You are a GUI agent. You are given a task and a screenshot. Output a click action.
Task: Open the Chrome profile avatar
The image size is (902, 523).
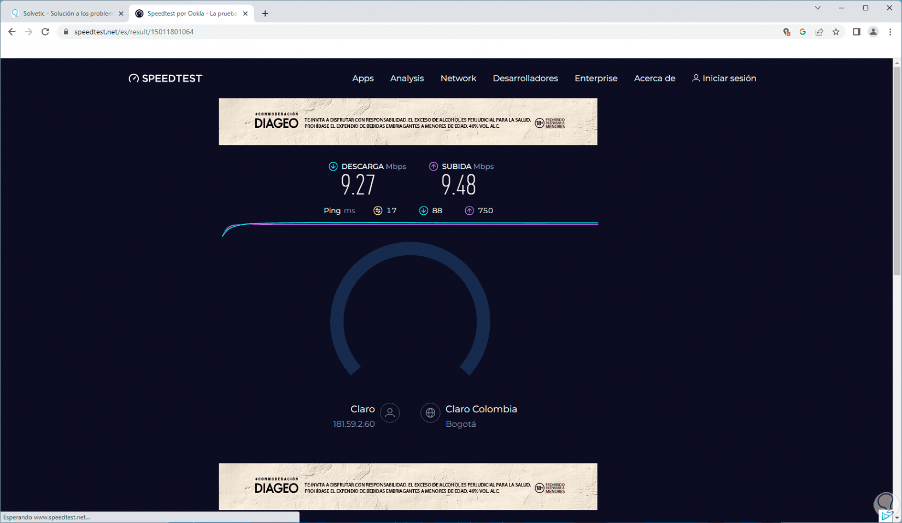click(x=874, y=32)
